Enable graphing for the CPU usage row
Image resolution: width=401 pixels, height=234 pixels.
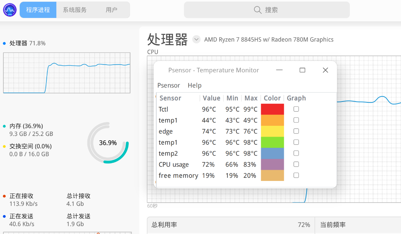(296, 164)
